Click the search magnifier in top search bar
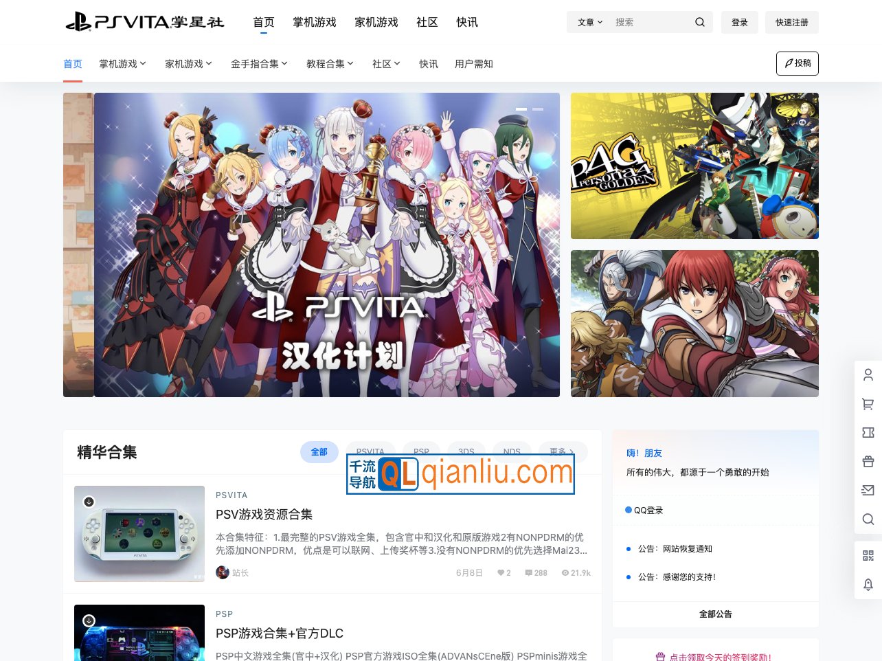The height and width of the screenshot is (661, 882). [699, 22]
